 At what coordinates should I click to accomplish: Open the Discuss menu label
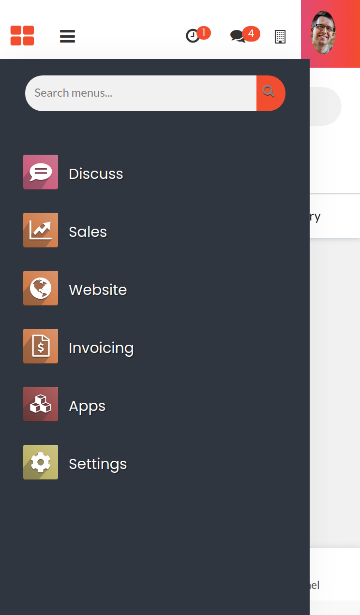click(96, 174)
